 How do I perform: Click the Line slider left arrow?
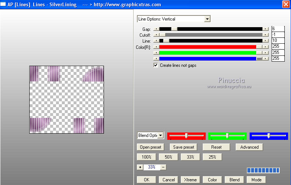tap(156, 41)
